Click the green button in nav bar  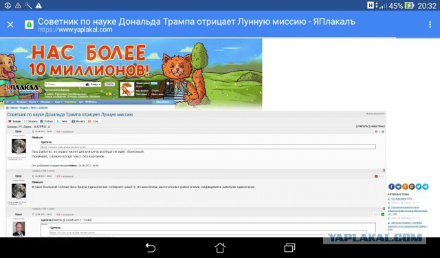pos(163,102)
